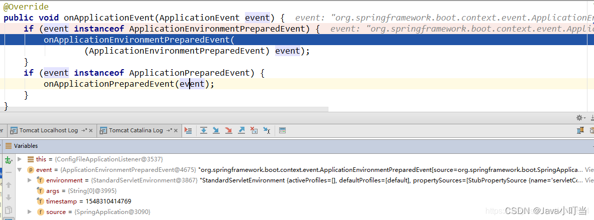Screen dimensions: 594x220
Task: Click Step Into debugger icon
Action: point(216,131)
